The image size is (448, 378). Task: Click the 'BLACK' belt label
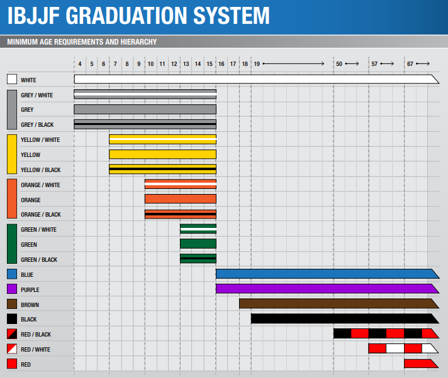[29, 320]
